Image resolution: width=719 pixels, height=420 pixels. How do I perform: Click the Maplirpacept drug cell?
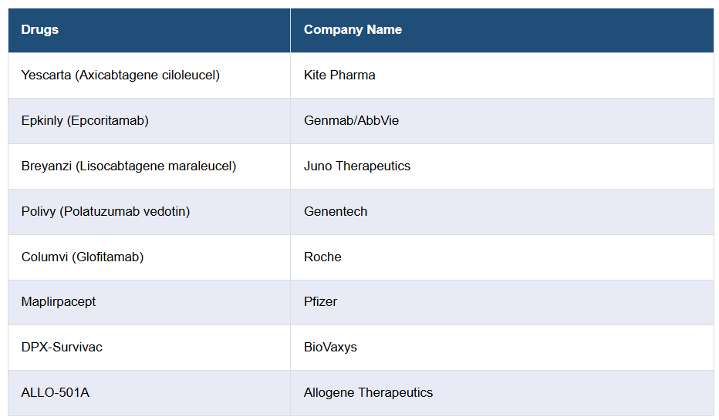[x=59, y=302]
